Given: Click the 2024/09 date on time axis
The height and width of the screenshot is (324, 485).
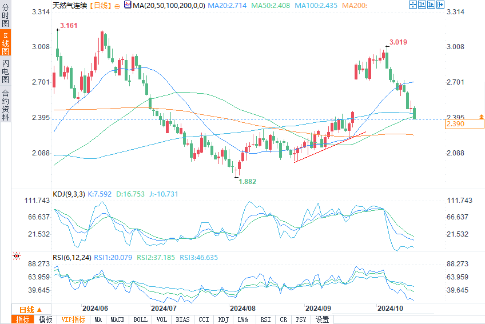Looking at the screenshot, I should (x=318, y=308).
